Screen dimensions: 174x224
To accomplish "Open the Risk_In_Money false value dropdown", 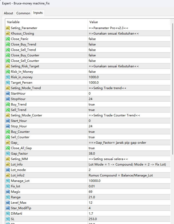I will click(x=92, y=72).
